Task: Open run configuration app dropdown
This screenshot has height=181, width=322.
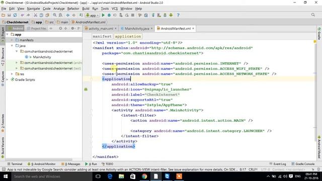Action: [93, 15]
